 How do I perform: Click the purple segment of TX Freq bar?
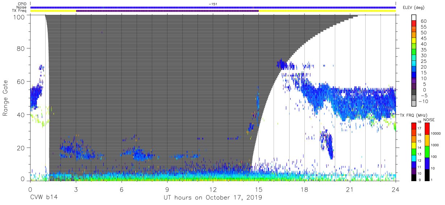coord(167,11)
